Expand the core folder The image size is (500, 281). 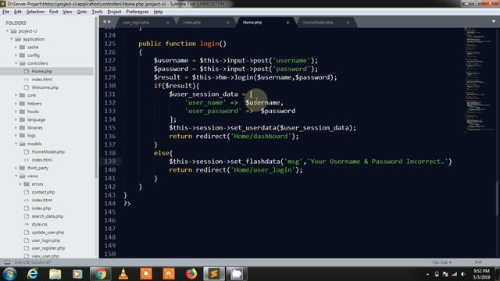16,95
